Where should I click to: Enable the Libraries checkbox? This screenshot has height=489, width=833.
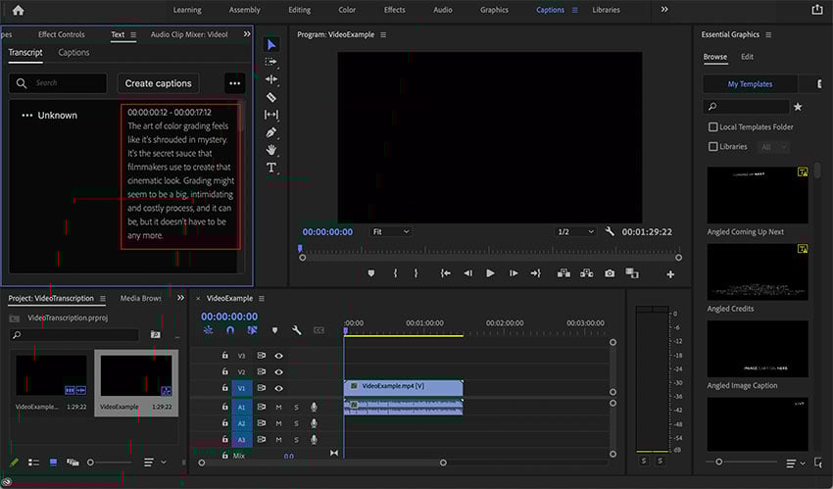[713, 147]
